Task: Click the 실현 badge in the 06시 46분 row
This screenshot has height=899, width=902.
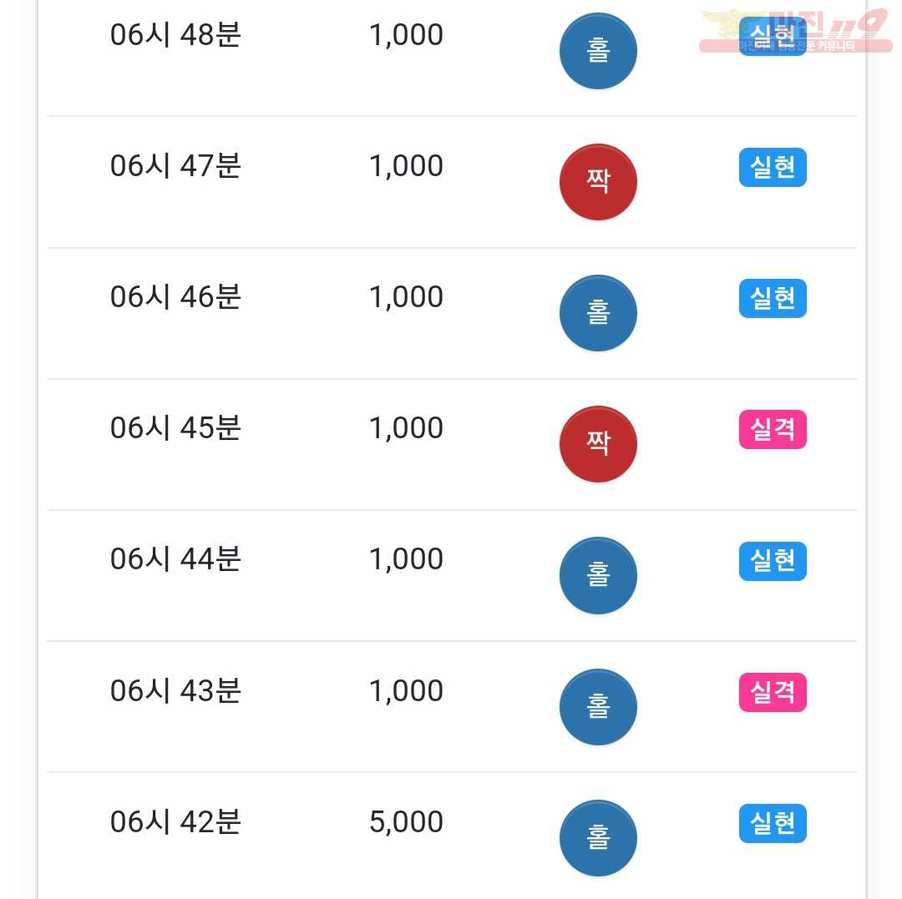Action: point(773,298)
